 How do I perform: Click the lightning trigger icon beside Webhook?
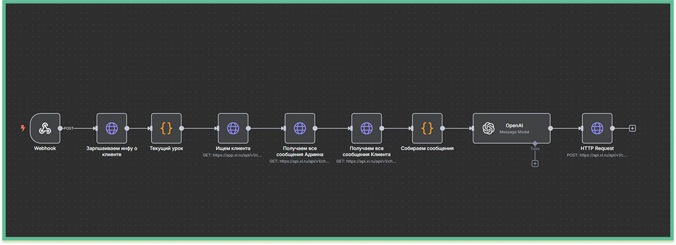pyautogui.click(x=23, y=128)
